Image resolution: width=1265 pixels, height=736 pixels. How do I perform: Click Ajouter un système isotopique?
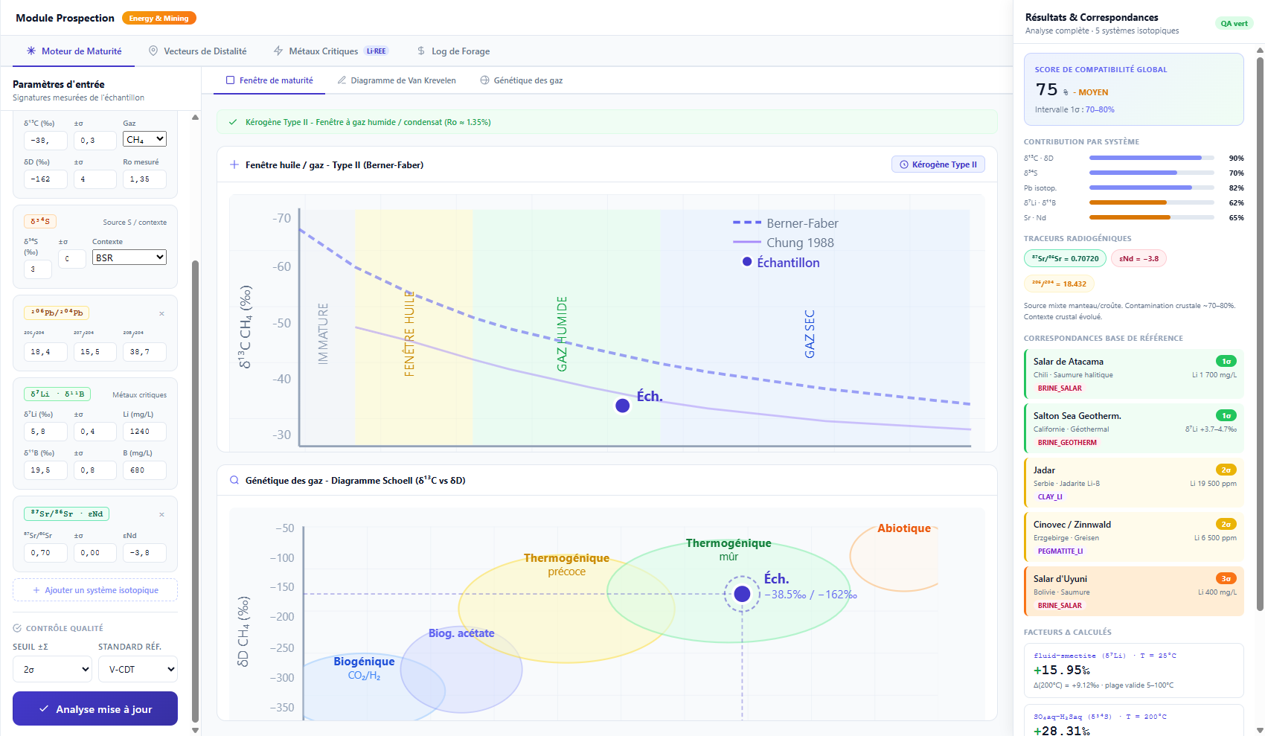pos(95,589)
